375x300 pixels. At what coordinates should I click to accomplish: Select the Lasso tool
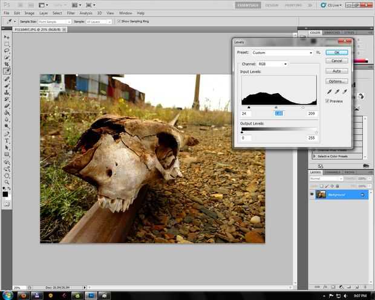tap(7, 51)
